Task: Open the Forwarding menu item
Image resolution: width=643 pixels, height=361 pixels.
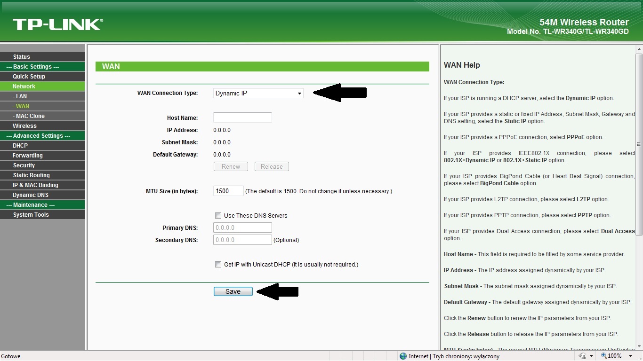Action: click(42, 156)
